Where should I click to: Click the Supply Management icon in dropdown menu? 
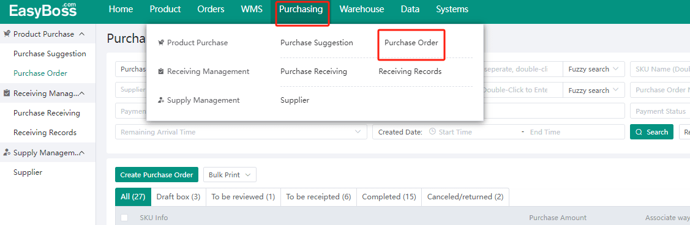161,100
